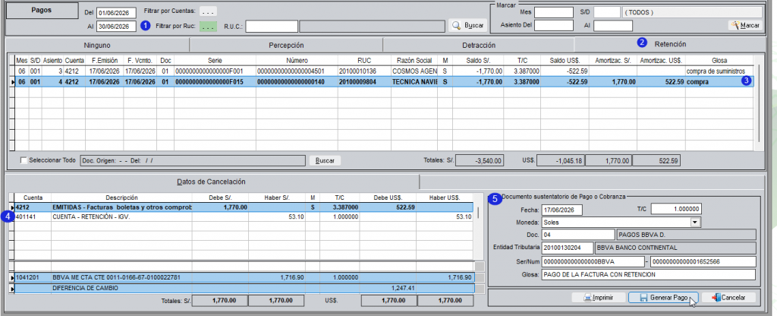Click the glosa cell compra de suministros
The width and height of the screenshot is (777, 316).
(x=719, y=71)
